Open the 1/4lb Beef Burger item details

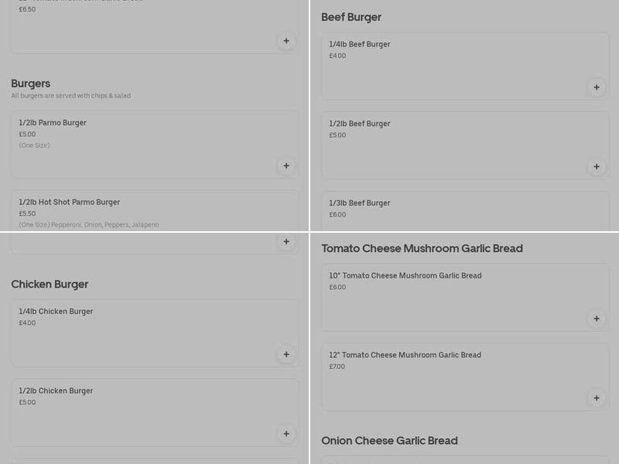[x=464, y=66]
